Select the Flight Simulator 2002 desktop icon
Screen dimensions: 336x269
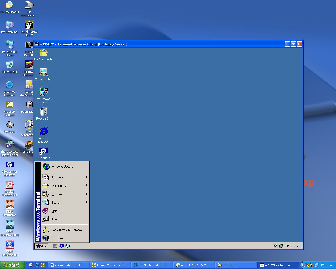point(9,225)
